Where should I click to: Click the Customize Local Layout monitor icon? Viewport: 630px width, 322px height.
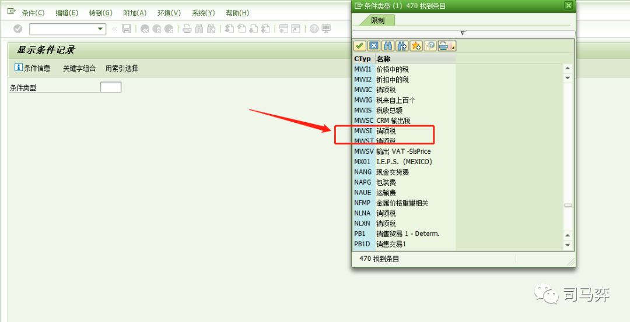[326, 29]
